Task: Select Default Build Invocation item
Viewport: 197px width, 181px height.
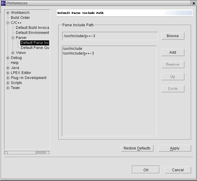Action: coord(32,28)
